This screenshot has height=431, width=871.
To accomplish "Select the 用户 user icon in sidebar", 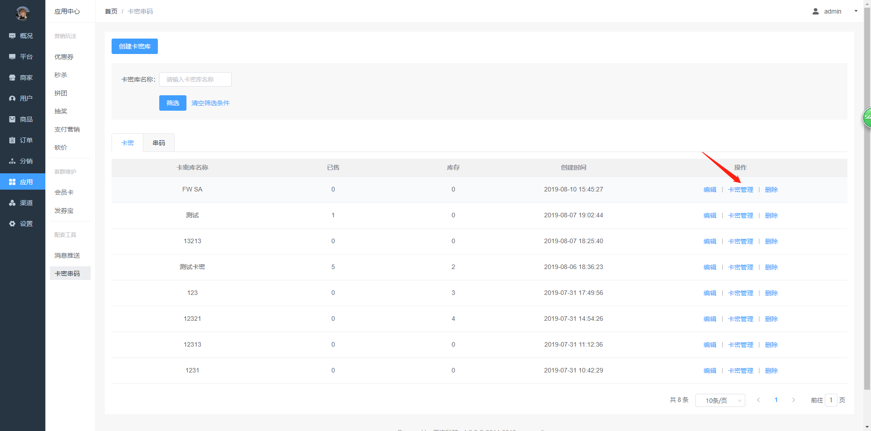I will pos(12,98).
